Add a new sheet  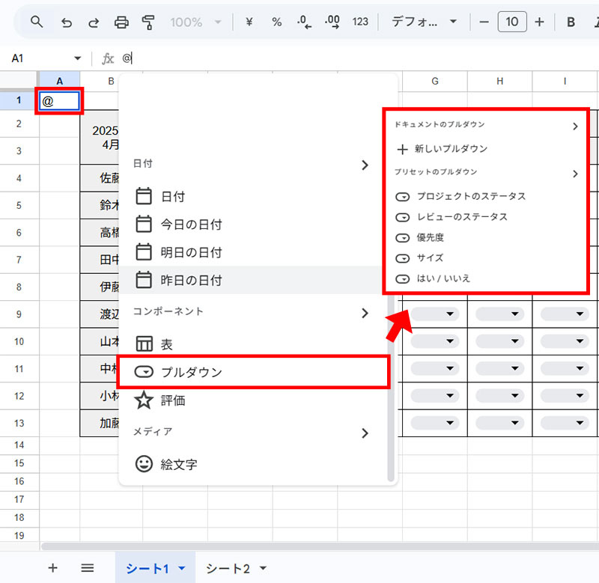point(52,568)
